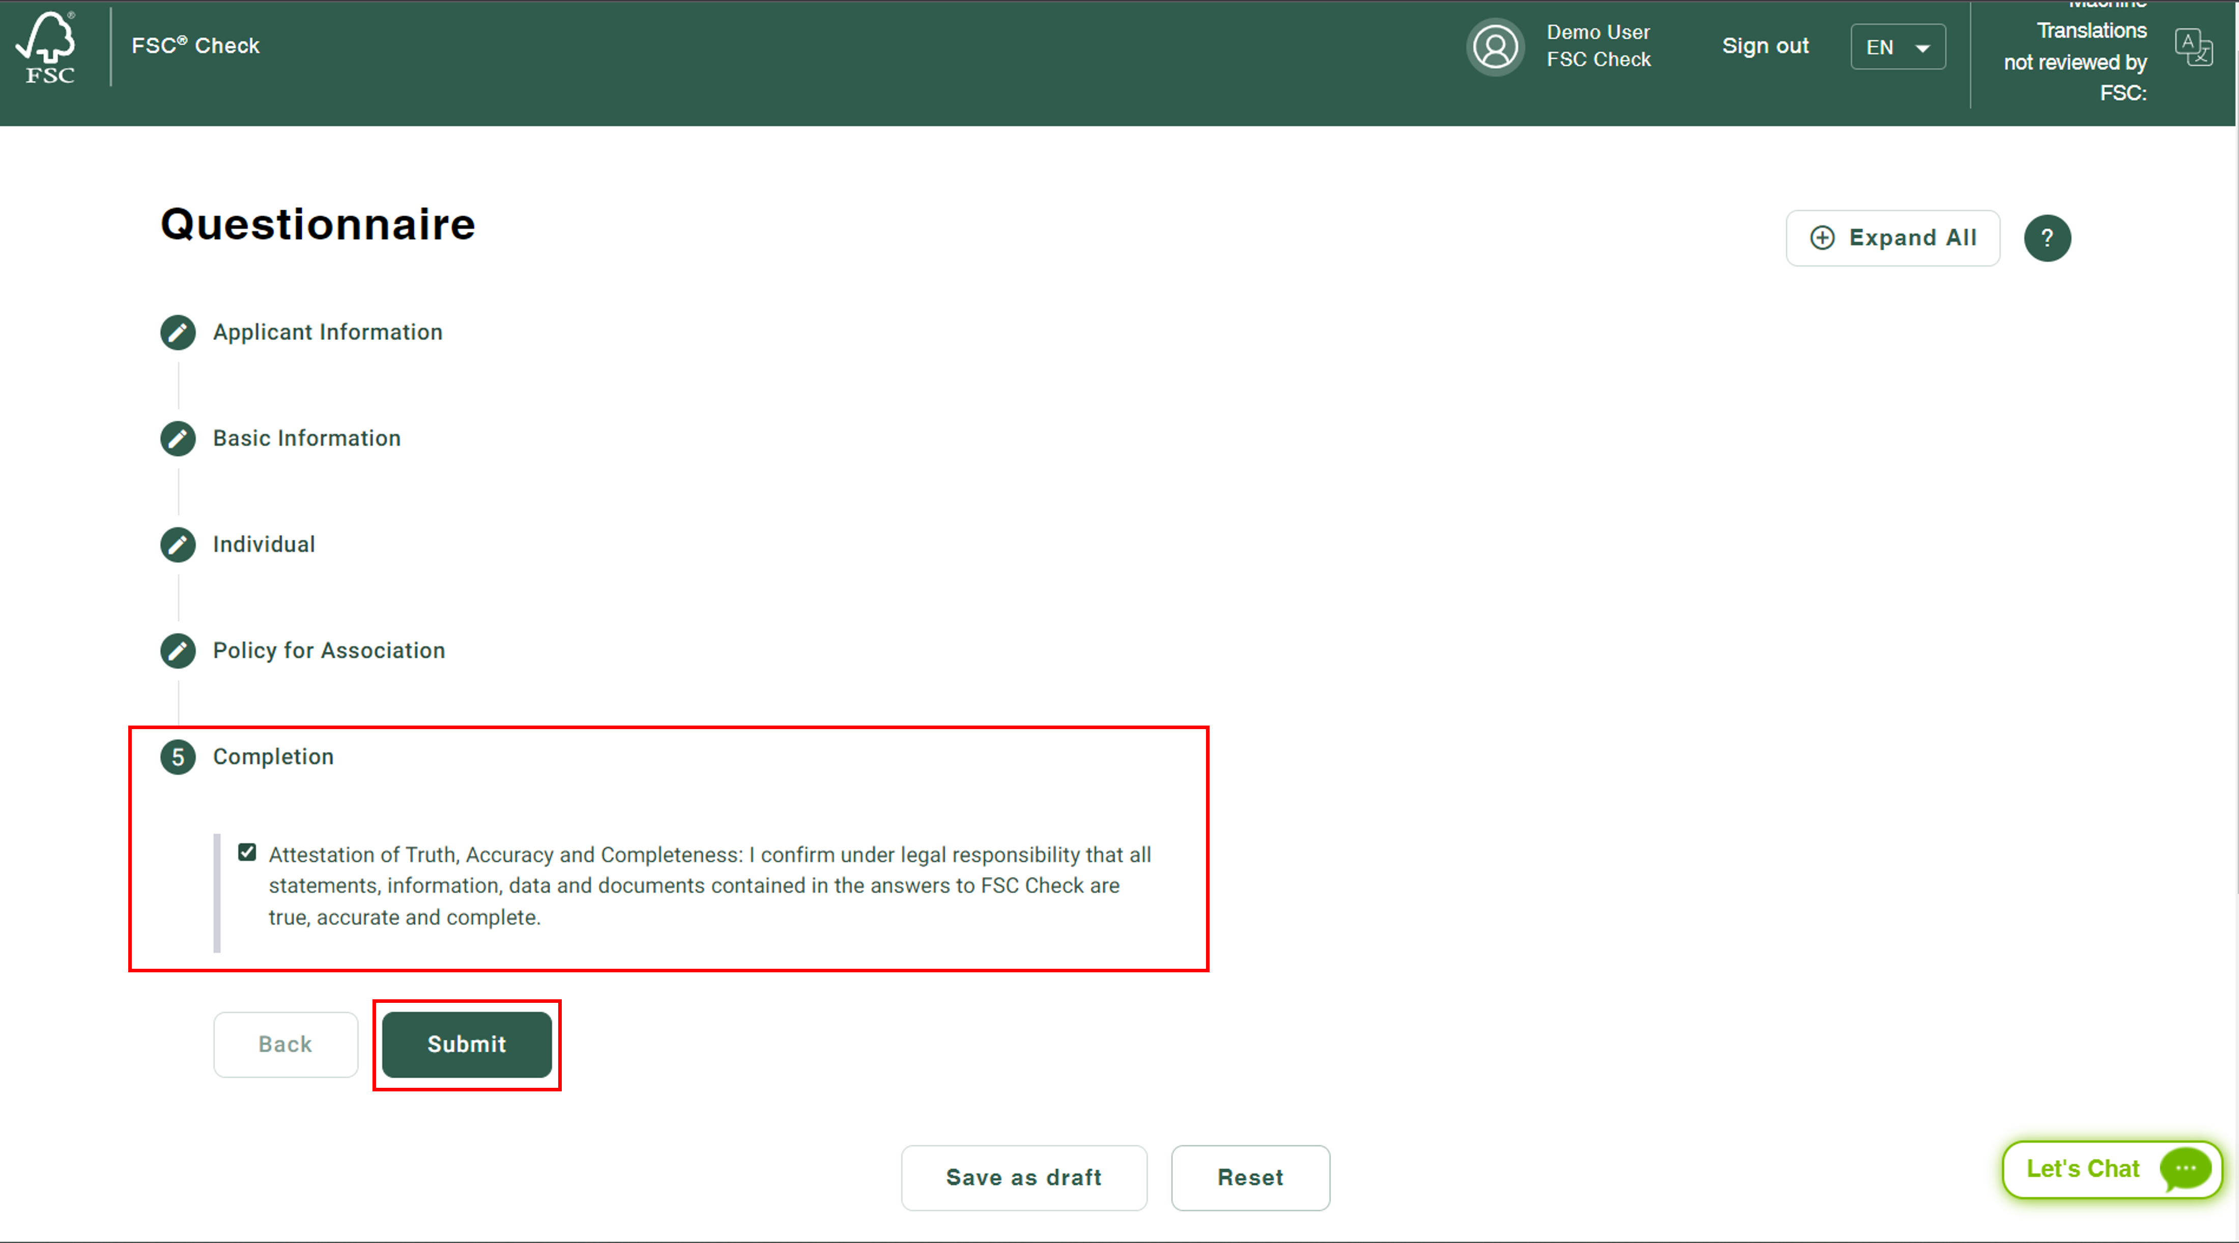
Task: Click the Demo User FSC Check name
Action: coord(1598,46)
